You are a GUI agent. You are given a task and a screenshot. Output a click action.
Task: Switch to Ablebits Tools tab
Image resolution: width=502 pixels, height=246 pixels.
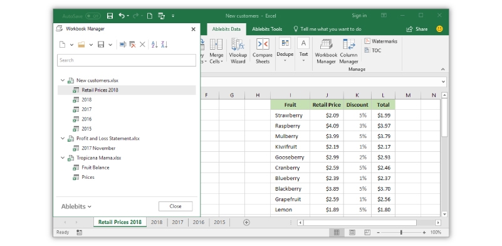(267, 29)
